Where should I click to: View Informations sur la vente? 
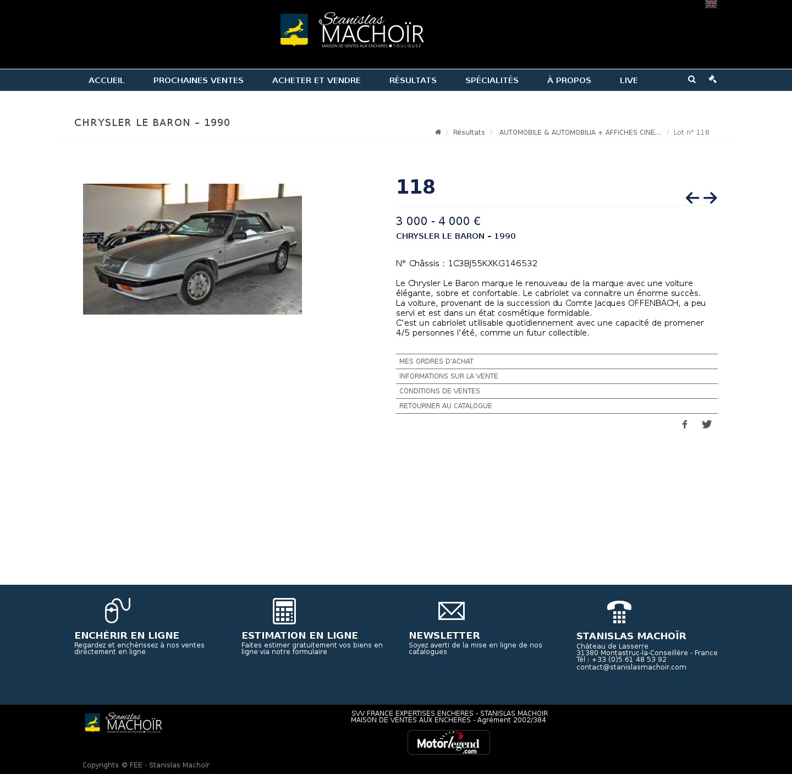coord(557,376)
